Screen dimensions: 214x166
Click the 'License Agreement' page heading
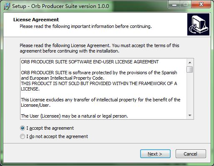pyautogui.click(x=36, y=20)
